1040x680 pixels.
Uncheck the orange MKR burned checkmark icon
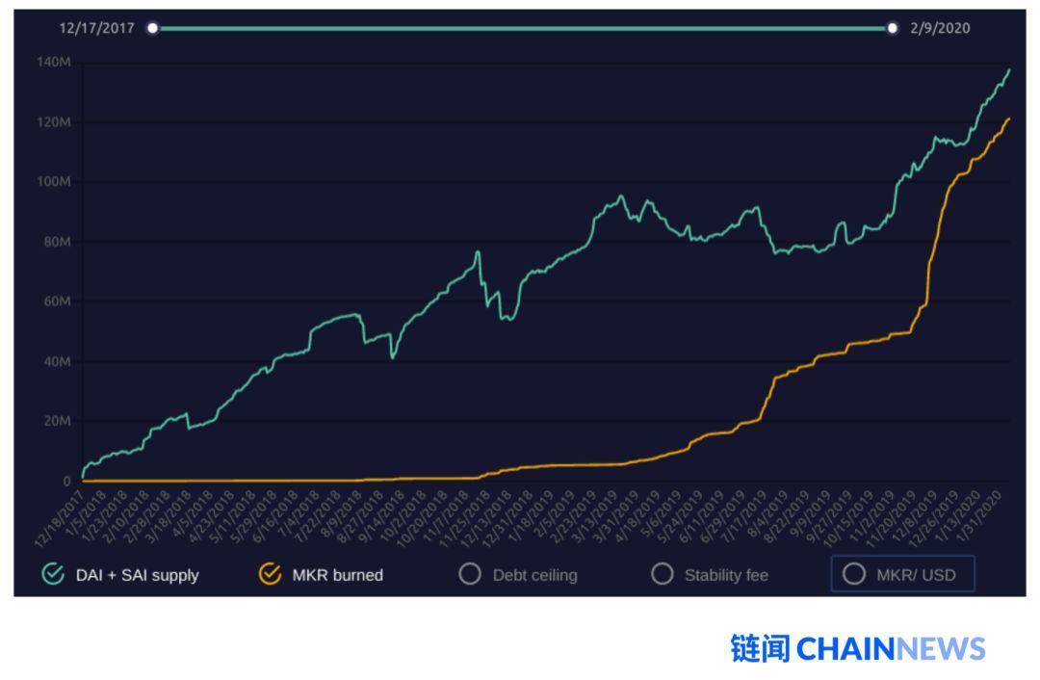click(270, 575)
